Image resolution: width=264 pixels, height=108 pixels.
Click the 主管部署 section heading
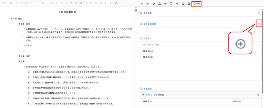[x=148, y=13]
